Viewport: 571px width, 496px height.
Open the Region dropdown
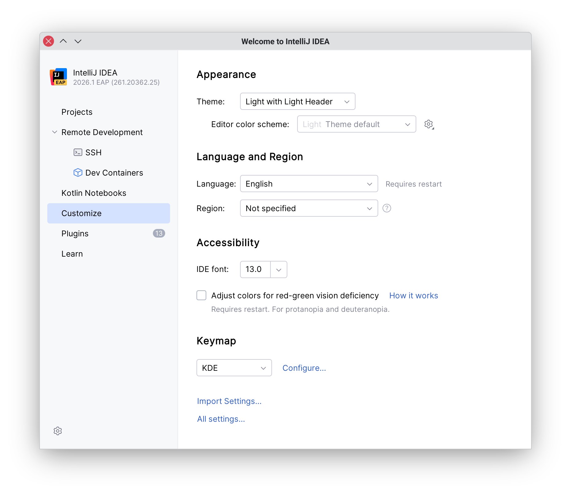309,208
